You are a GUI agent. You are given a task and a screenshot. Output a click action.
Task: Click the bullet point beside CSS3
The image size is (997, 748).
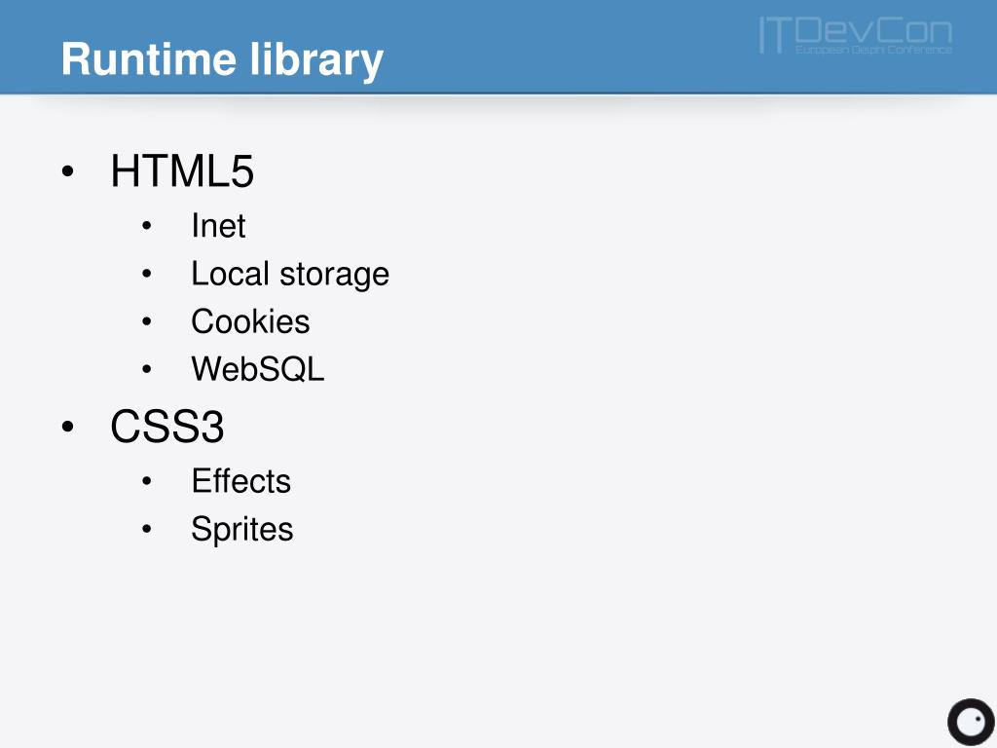(x=68, y=427)
